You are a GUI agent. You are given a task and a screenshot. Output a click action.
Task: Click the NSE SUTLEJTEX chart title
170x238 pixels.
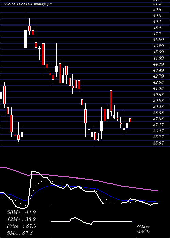pyautogui.click(x=18, y=4)
